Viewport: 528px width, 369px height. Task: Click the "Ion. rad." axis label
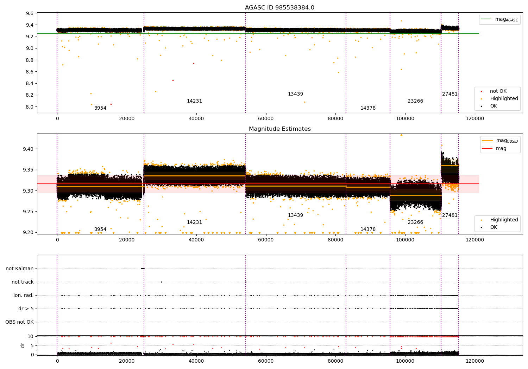tap(24, 295)
